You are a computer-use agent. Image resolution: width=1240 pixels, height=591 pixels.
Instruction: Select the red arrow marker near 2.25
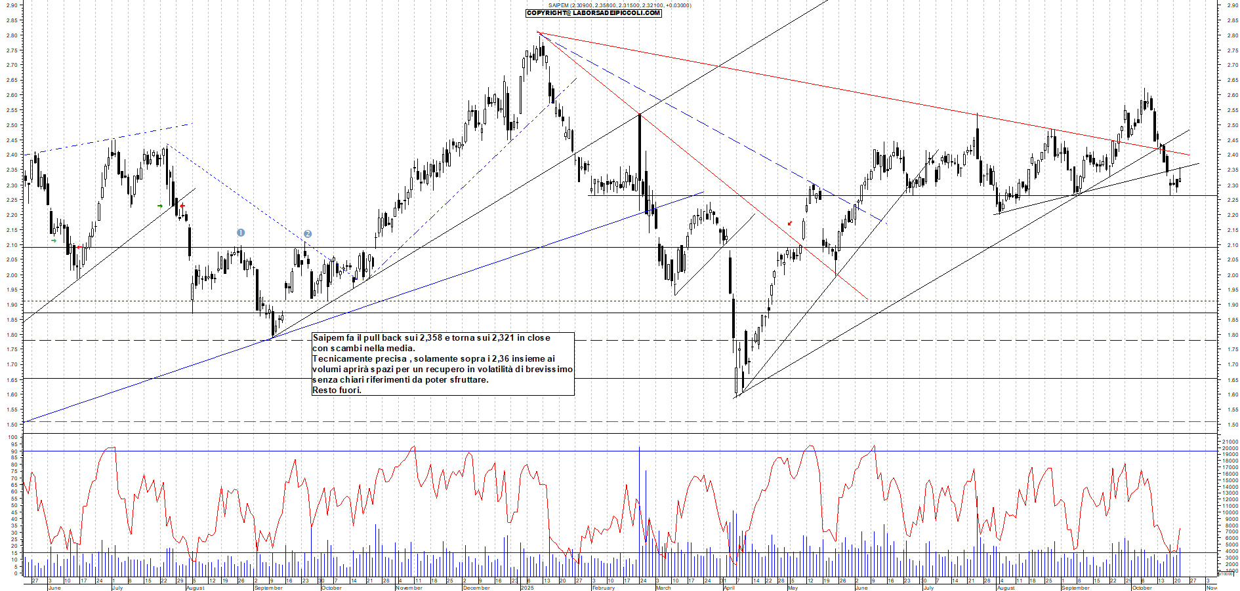(x=182, y=206)
